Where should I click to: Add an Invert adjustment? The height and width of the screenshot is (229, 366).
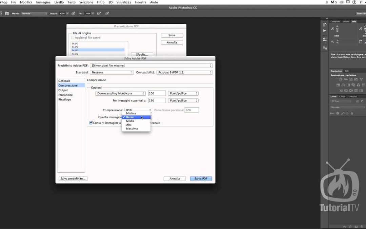tap(341, 91)
